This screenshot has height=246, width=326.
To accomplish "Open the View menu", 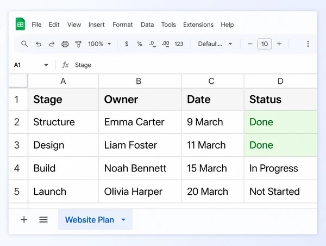I will point(74,24).
